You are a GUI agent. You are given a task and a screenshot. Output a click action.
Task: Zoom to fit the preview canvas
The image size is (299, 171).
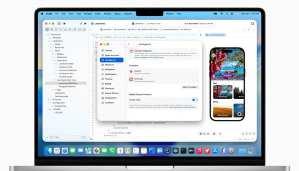coord(250,133)
